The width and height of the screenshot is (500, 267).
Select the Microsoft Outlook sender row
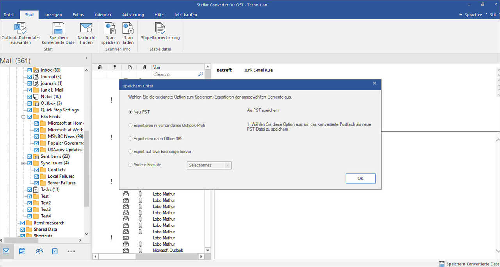[x=168, y=250]
